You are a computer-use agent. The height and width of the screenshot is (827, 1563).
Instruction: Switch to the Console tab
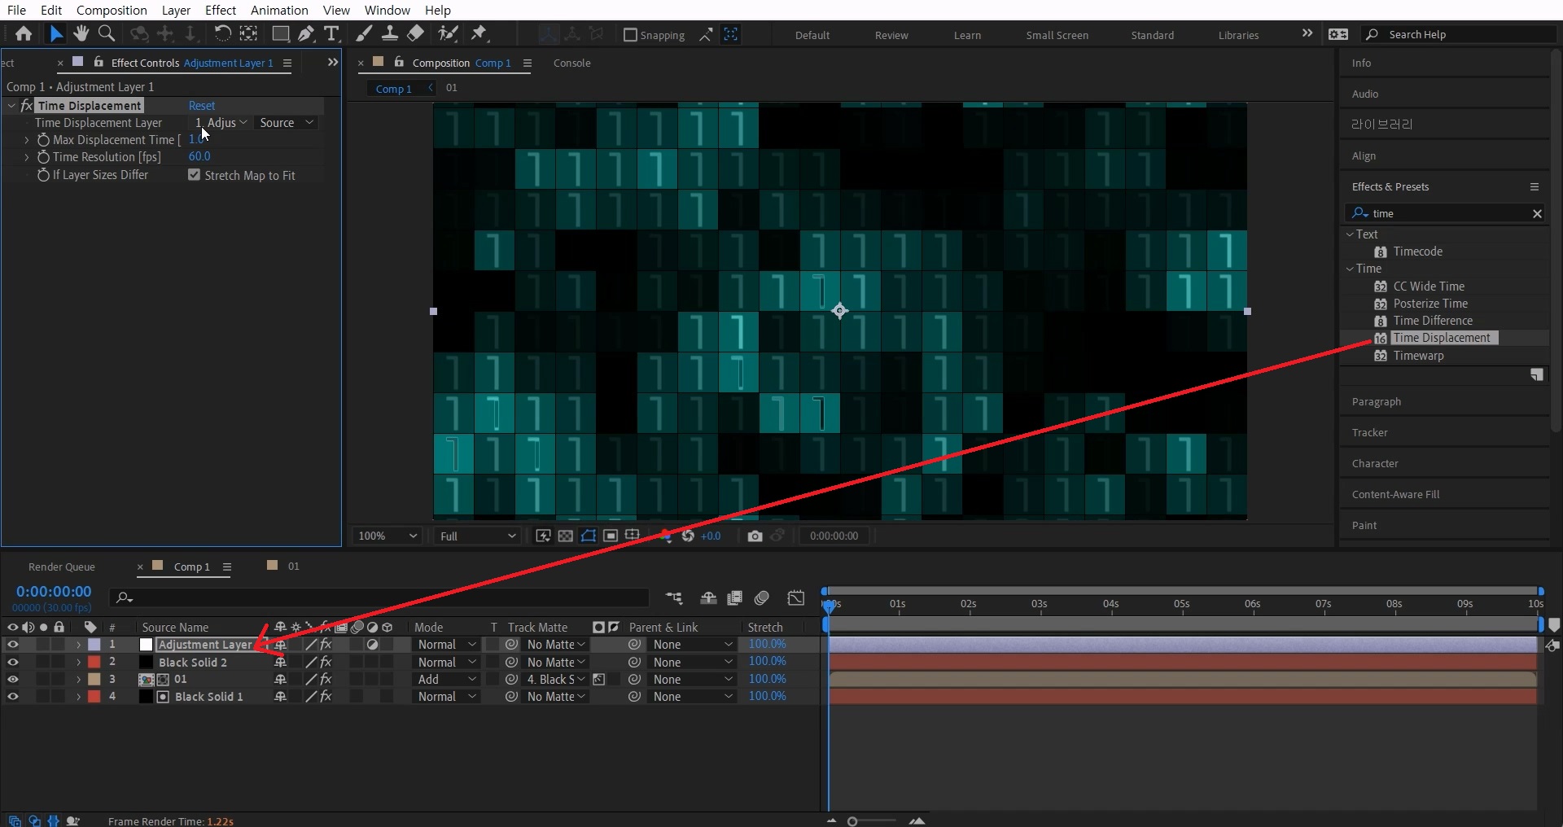coord(572,63)
